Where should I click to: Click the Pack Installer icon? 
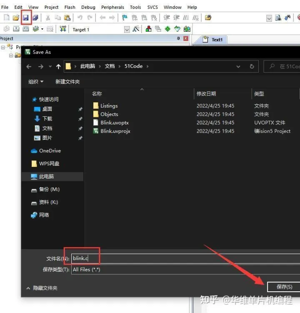pos(187,29)
